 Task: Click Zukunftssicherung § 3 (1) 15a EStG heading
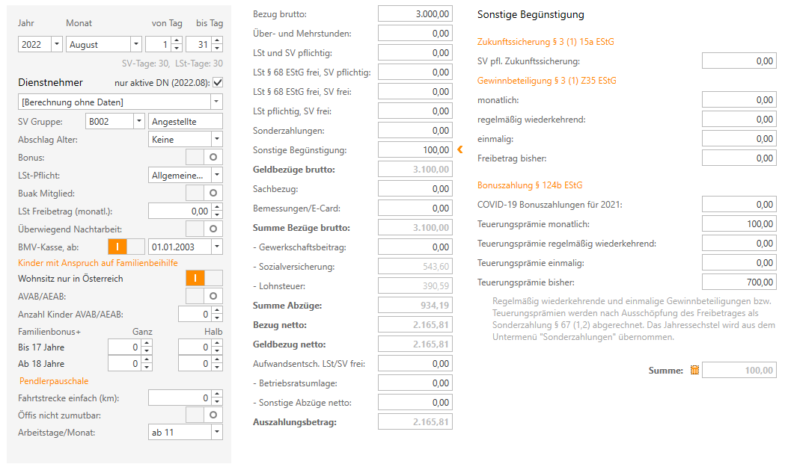point(546,42)
